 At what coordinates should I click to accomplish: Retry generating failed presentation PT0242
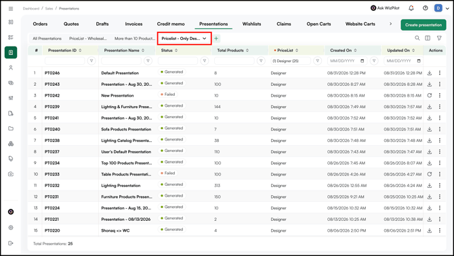[x=430, y=95]
